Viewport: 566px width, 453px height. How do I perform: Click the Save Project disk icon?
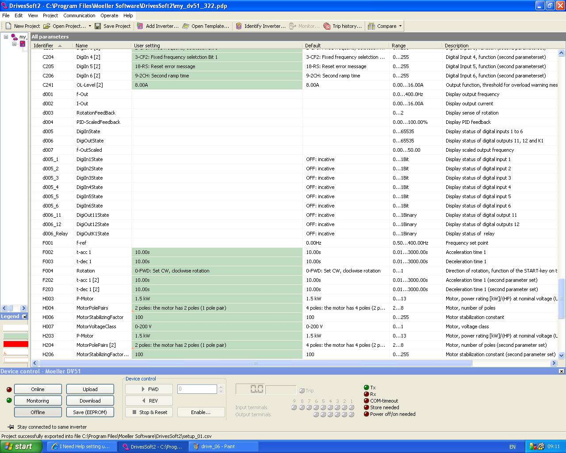[x=98, y=26]
